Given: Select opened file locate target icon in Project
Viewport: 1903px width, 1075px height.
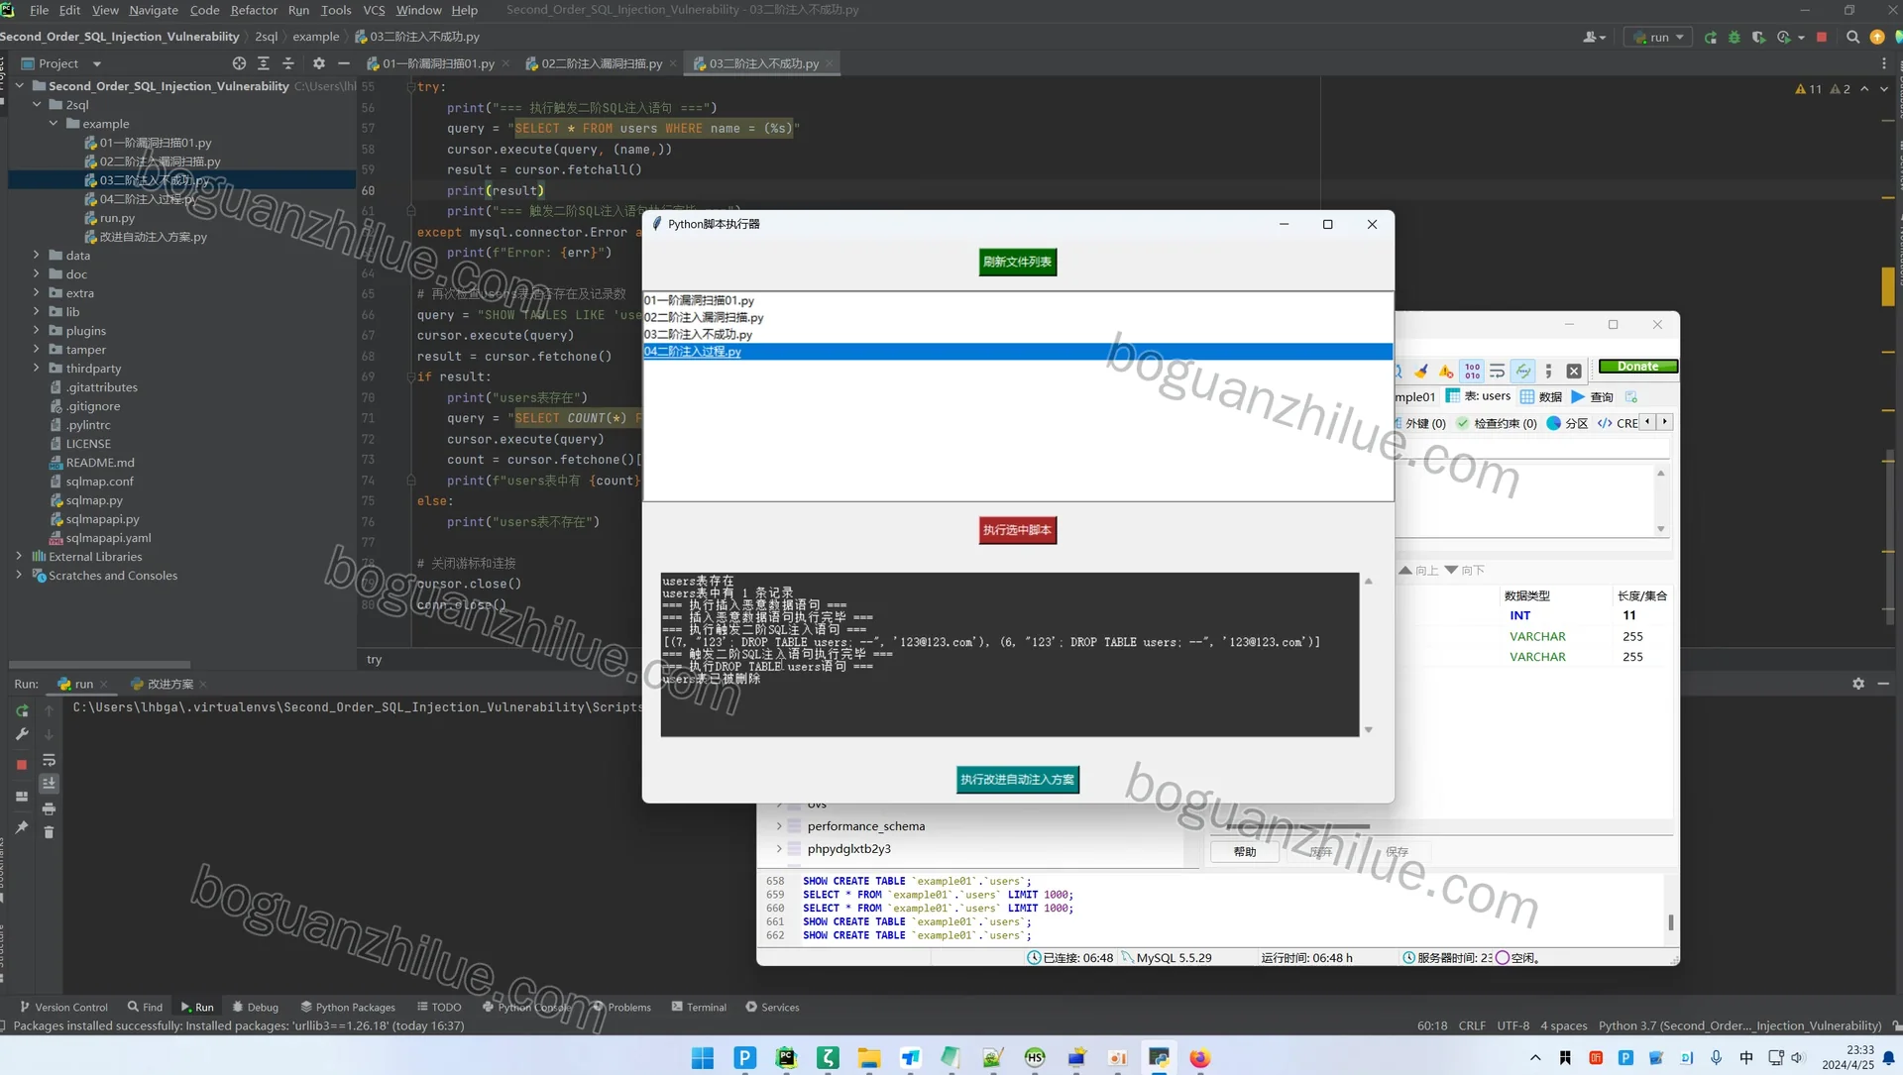Looking at the screenshot, I should pos(239,63).
